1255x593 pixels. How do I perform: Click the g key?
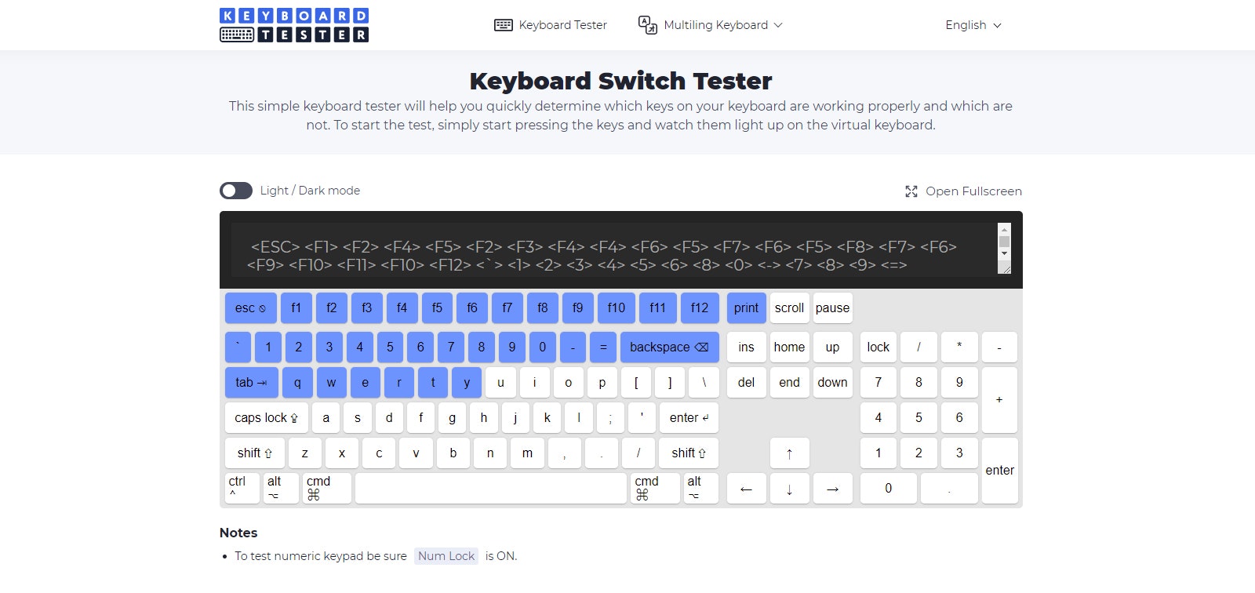[452, 418]
